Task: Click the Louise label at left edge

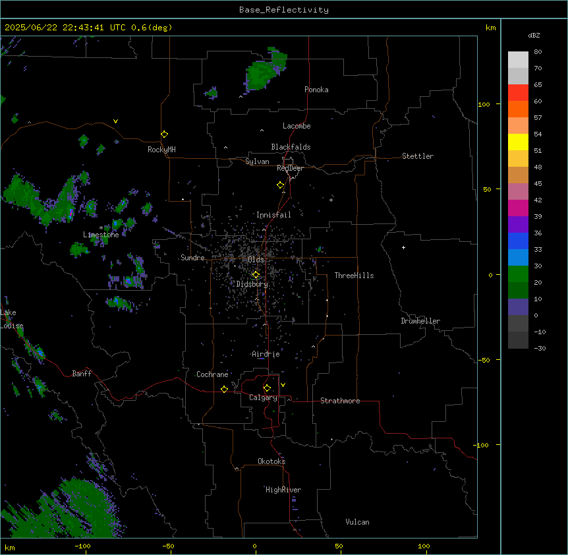Action: (12, 326)
